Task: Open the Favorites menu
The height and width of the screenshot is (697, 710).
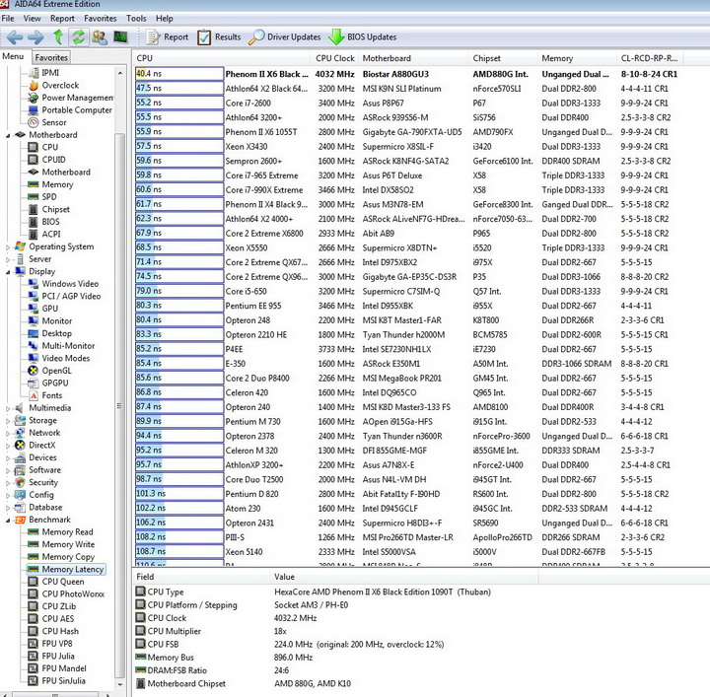Action: tap(100, 19)
